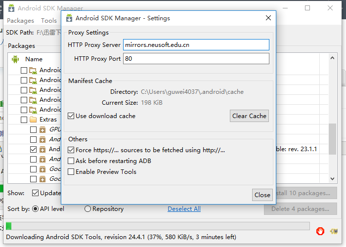This screenshot has height=247, width=346.
Task: Click the Extras tree row label
Action: [48, 120]
